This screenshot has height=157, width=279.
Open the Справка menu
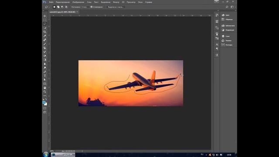point(149,2)
